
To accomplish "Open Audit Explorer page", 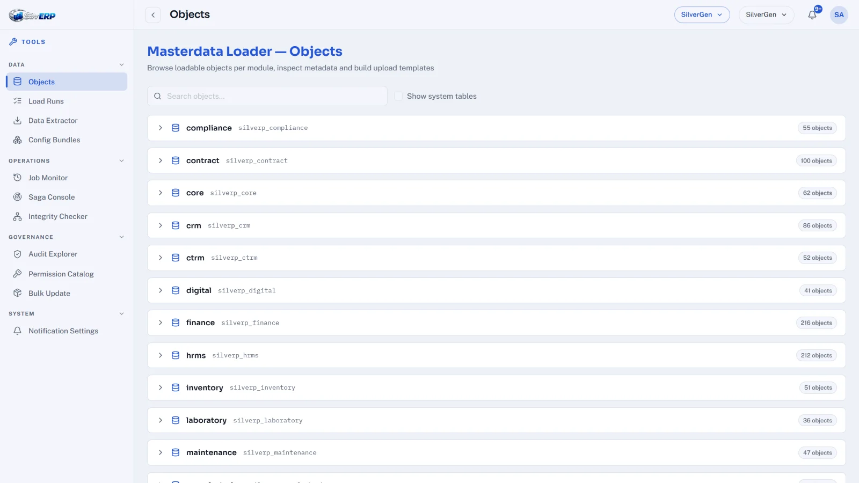I will click(x=67, y=254).
